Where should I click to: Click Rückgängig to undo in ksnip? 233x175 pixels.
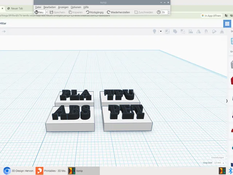coord(95,12)
